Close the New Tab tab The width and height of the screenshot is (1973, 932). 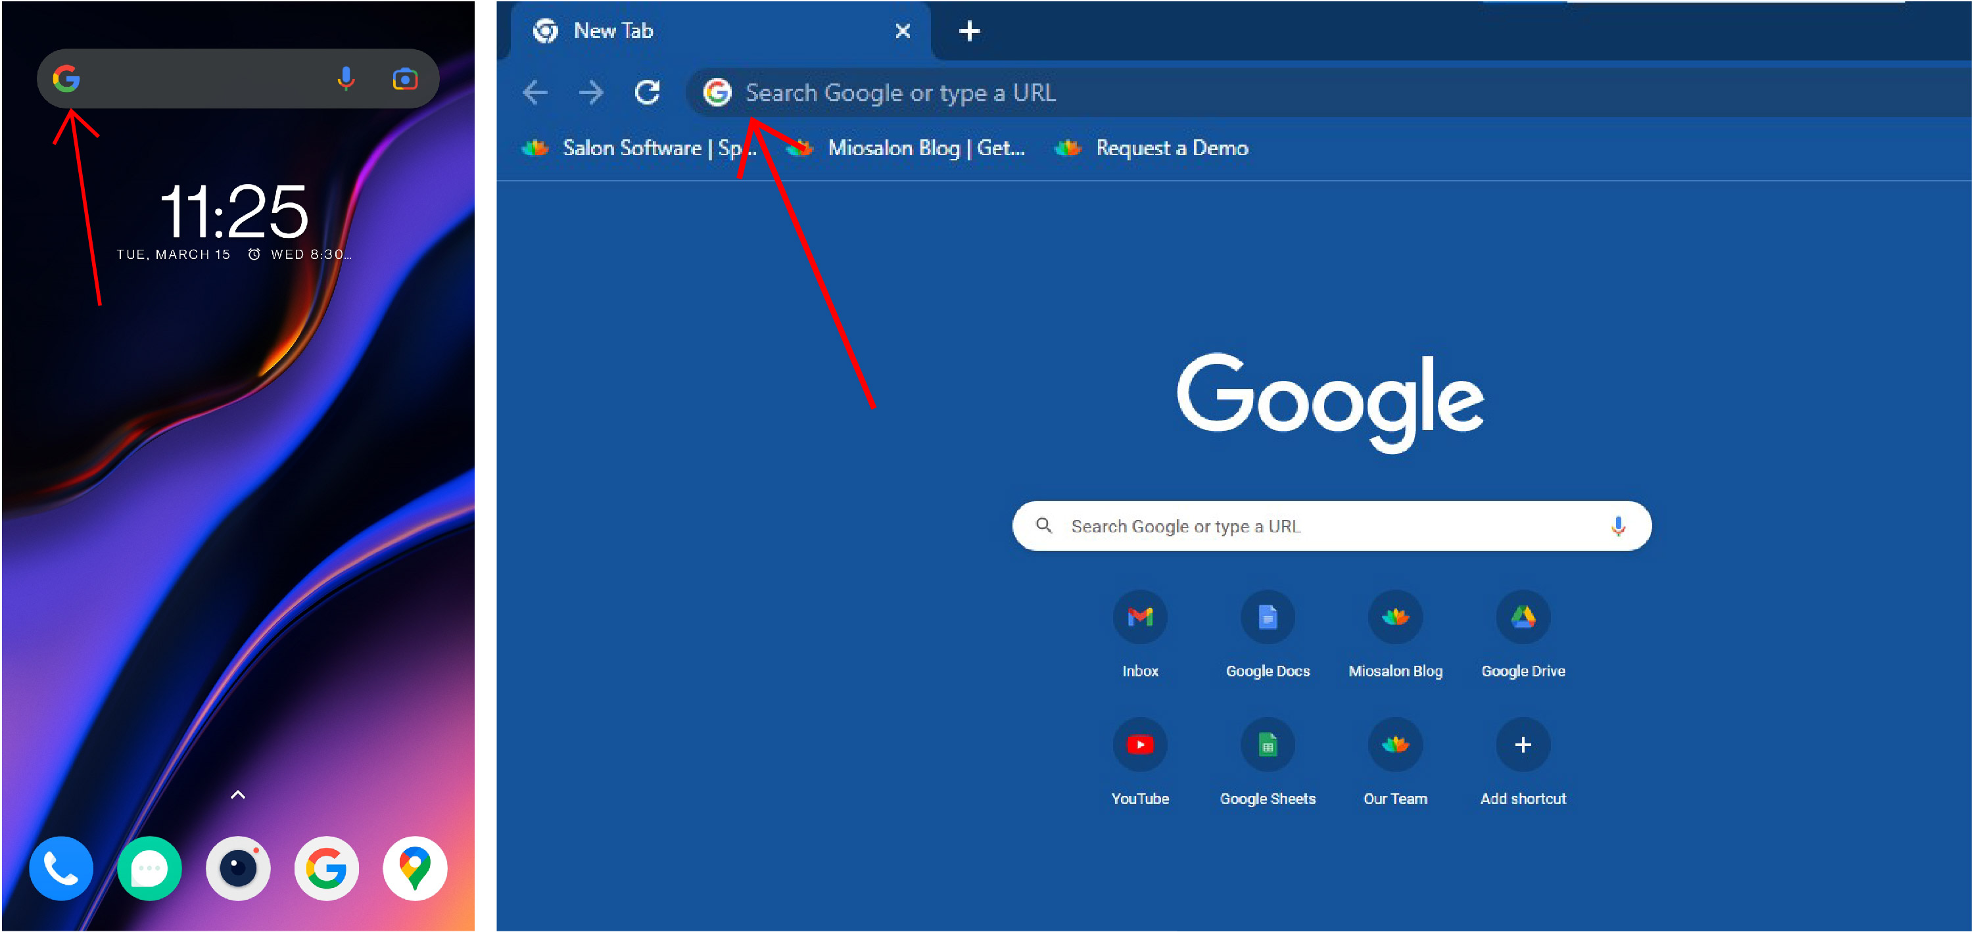(x=903, y=31)
